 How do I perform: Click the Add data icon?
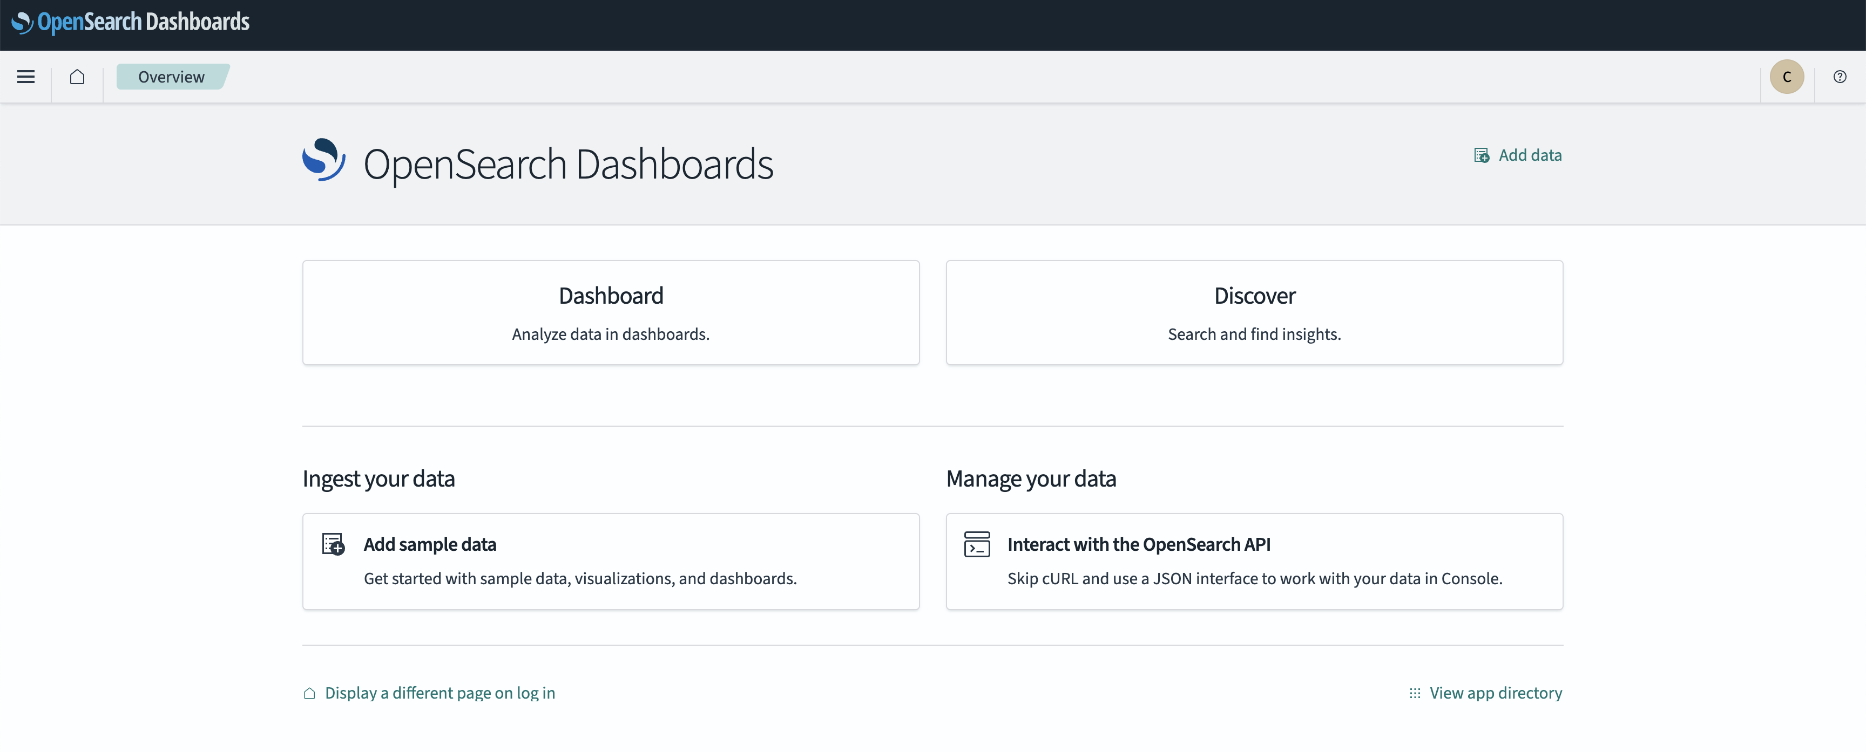pyautogui.click(x=1482, y=155)
